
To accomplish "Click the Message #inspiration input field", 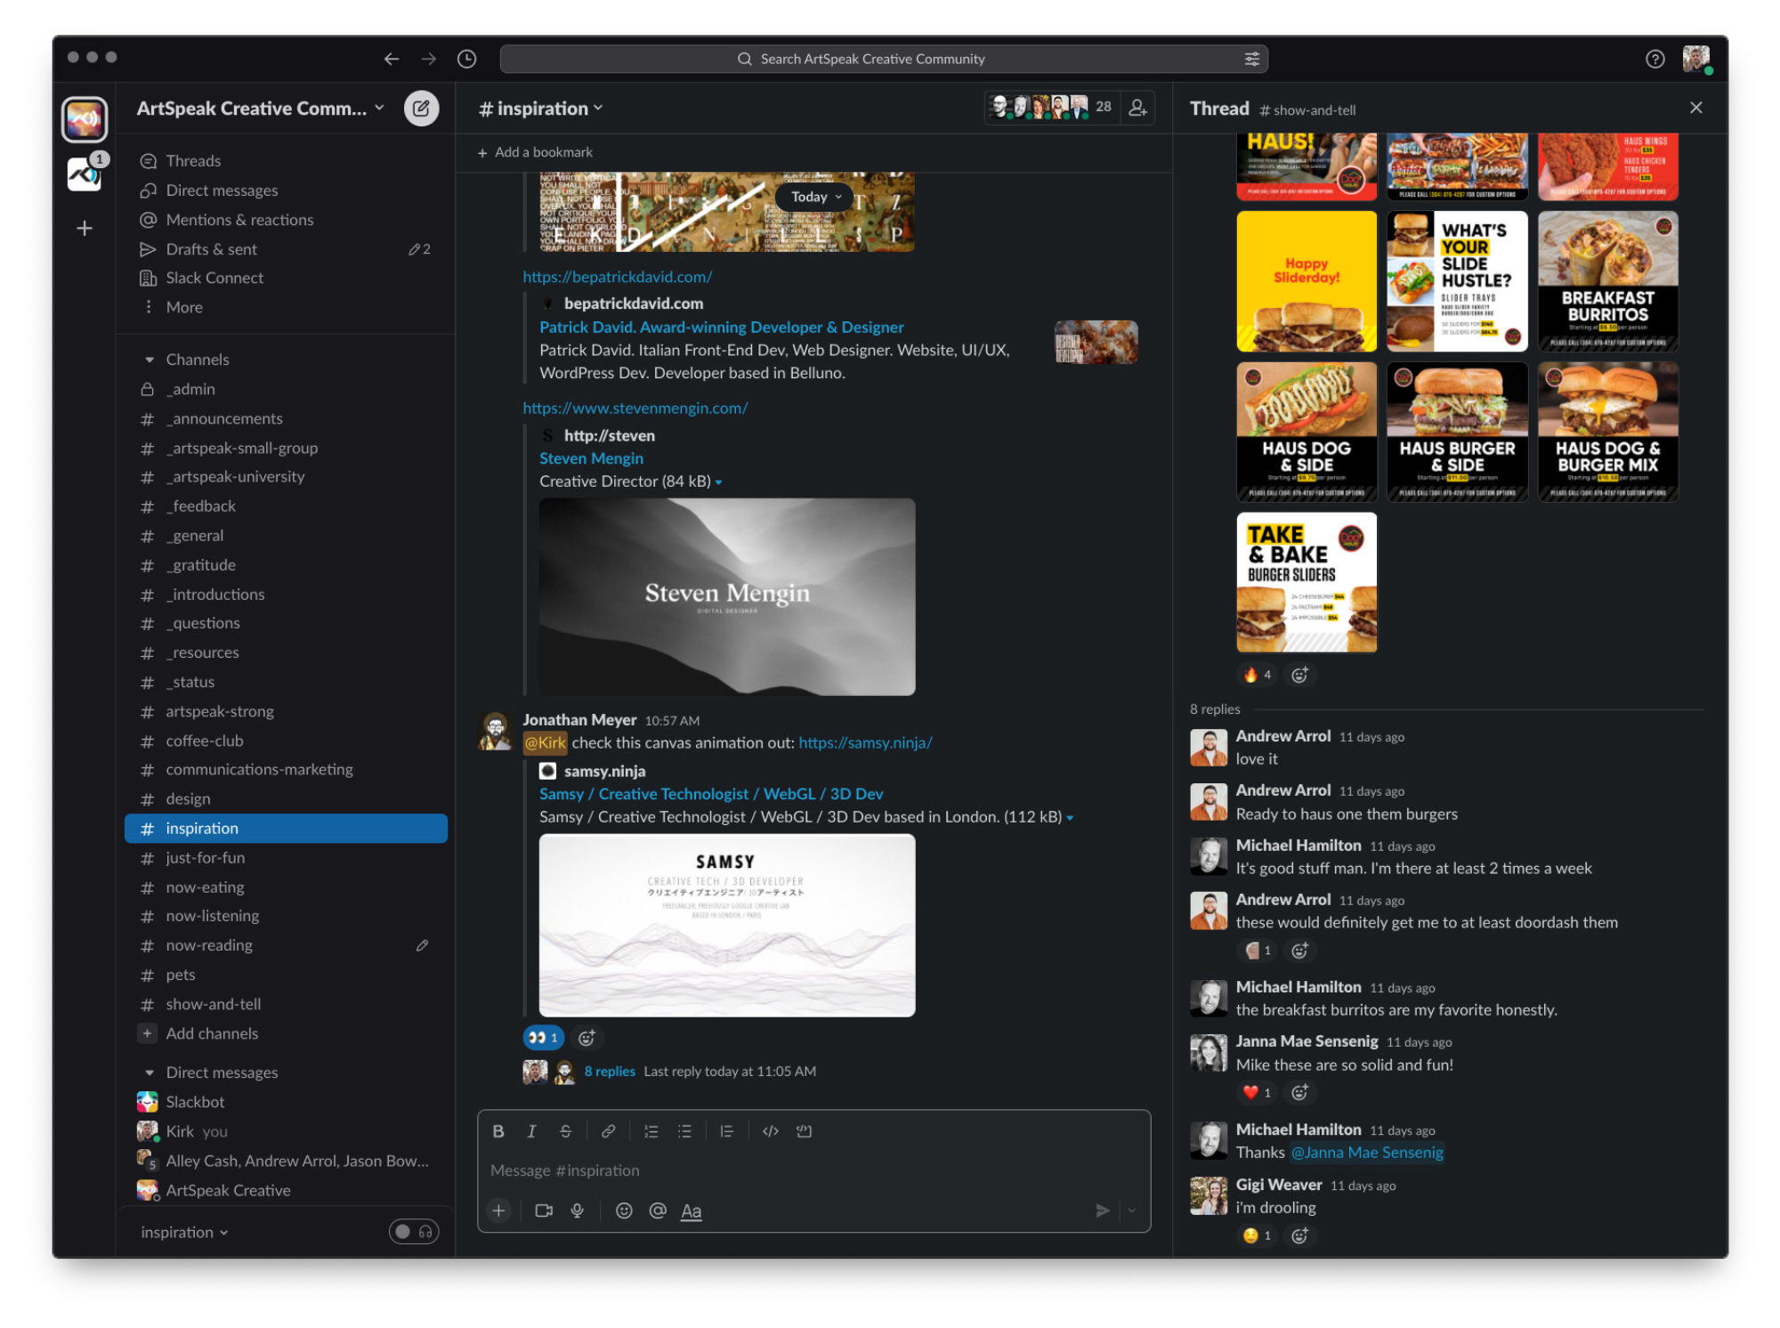I will coord(801,1170).
